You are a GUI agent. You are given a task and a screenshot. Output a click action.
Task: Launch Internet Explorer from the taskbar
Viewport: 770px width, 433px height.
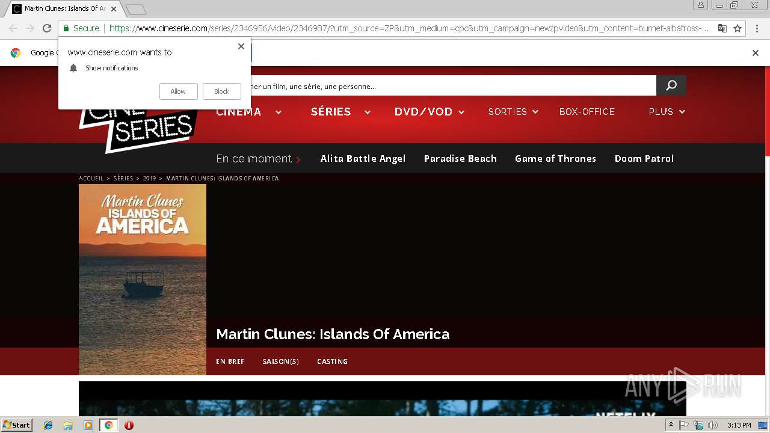[x=48, y=425]
